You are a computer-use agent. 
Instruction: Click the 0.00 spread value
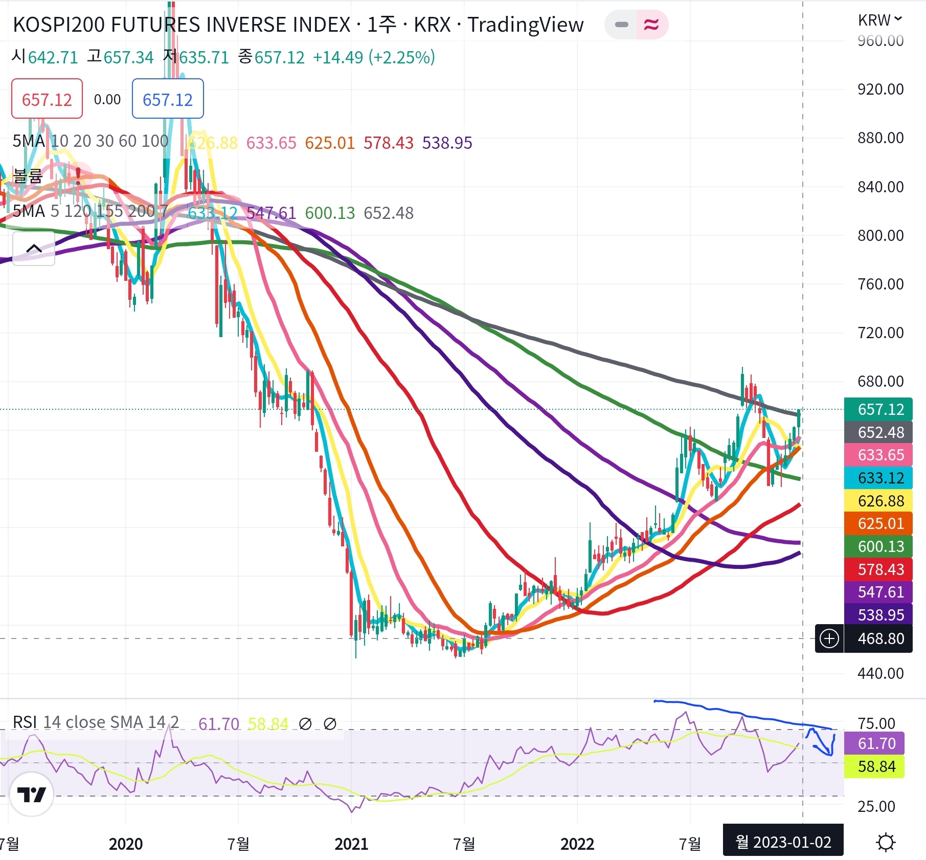(x=107, y=99)
